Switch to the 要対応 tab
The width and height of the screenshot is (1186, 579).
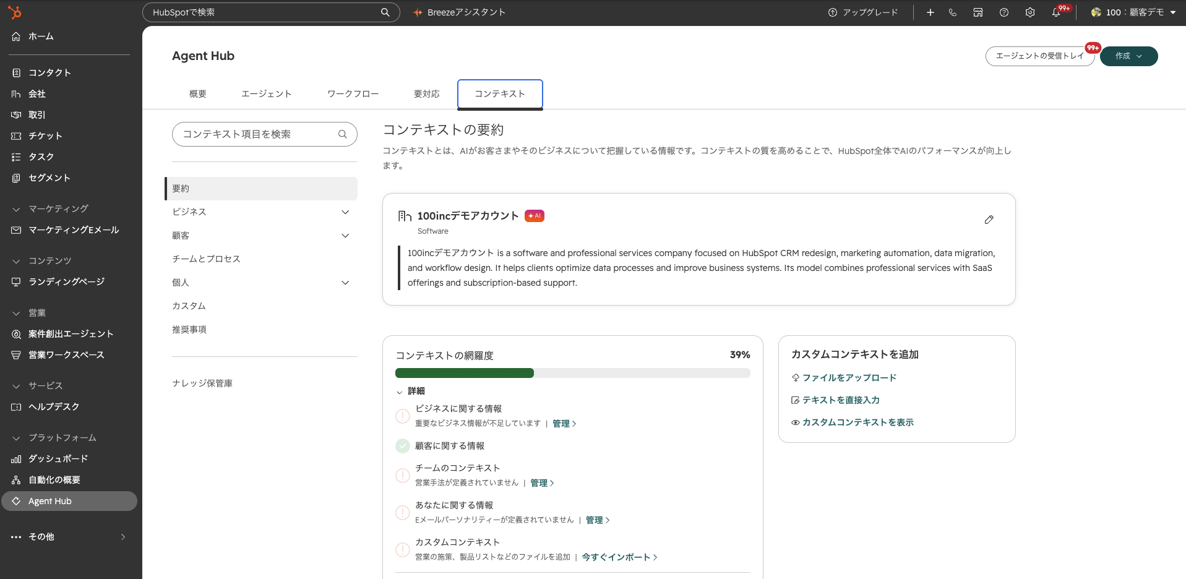click(427, 94)
